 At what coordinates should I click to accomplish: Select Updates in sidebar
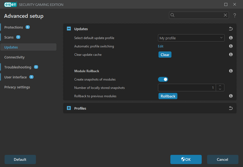point(28,47)
